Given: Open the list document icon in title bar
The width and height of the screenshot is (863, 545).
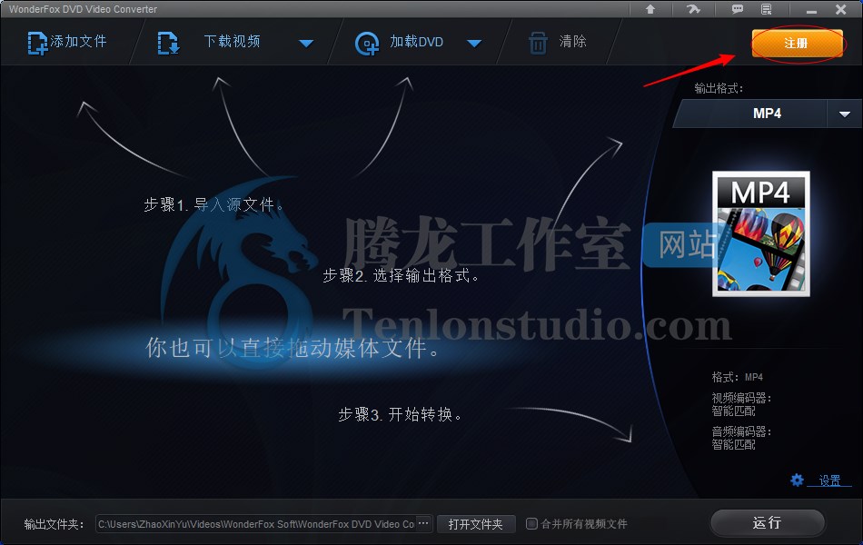Looking at the screenshot, I should click(x=766, y=9).
